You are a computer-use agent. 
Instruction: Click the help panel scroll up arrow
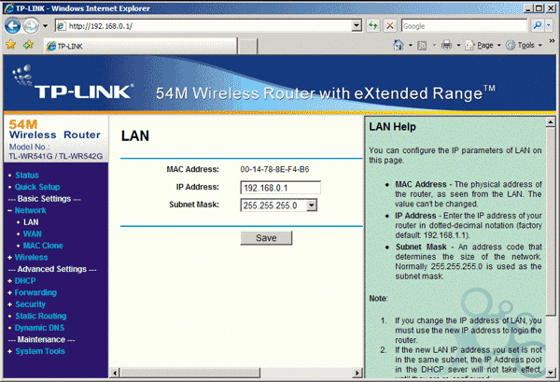pos(551,122)
